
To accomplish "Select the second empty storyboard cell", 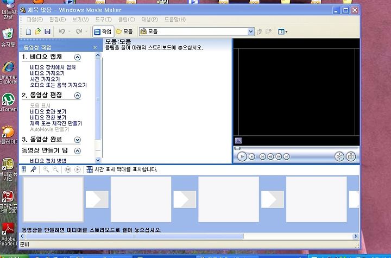I will click(141, 199).
